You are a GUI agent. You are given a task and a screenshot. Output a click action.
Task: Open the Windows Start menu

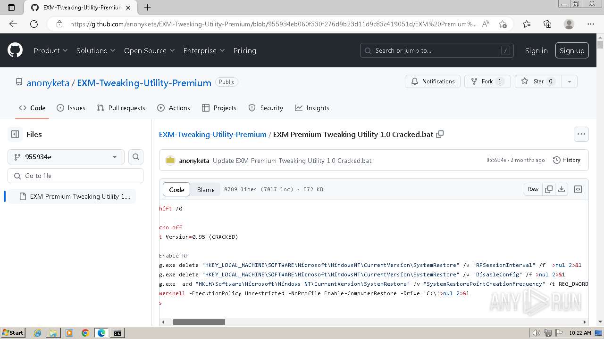tap(13, 333)
